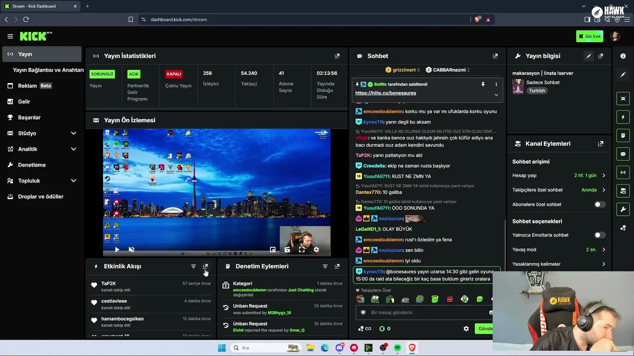Pop out the Yayın bilgisi panel
The height and width of the screenshot is (356, 634).
tap(600, 56)
